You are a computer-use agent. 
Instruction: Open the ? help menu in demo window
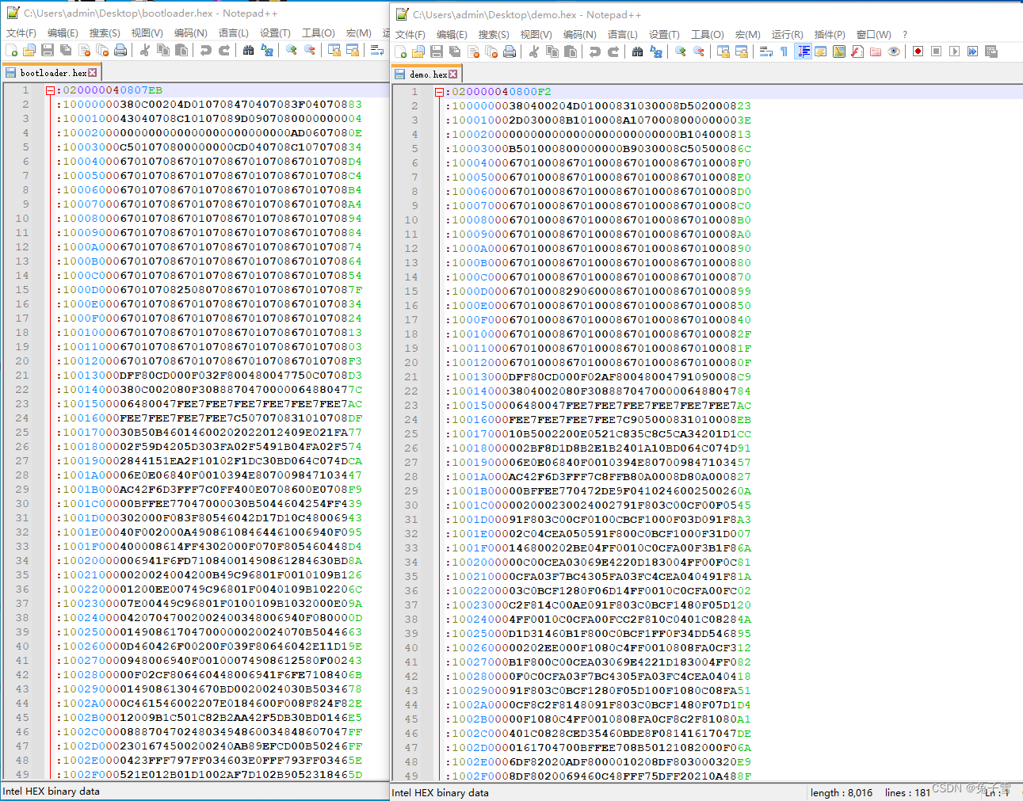(x=905, y=34)
